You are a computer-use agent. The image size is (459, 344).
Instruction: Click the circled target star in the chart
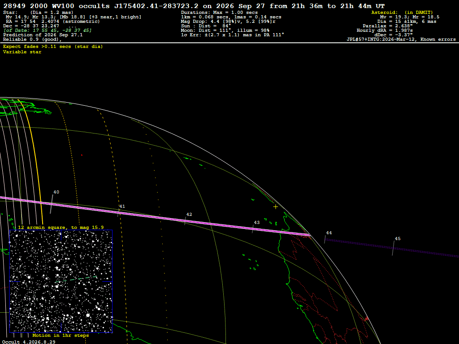[61, 281]
